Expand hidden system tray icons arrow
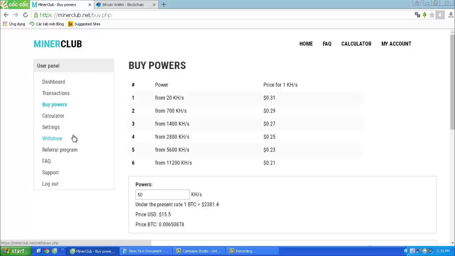 pyautogui.click(x=406, y=251)
